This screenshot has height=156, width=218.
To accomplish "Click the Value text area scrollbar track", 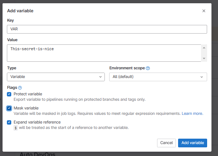I will pyautogui.click(x=204, y=53).
